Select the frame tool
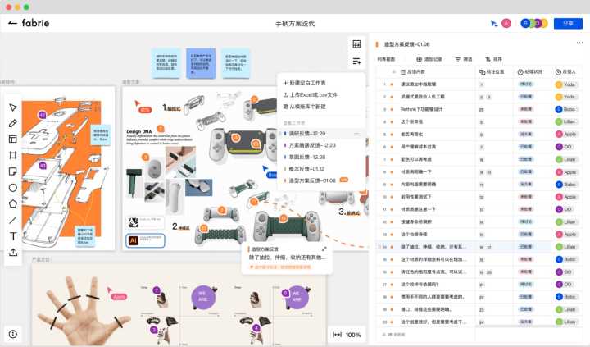Viewport: 590px width, 347px height. pos(13,155)
